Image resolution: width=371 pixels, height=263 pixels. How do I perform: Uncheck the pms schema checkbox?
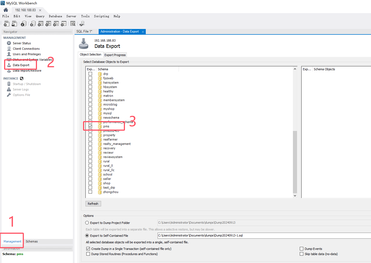click(x=90, y=126)
